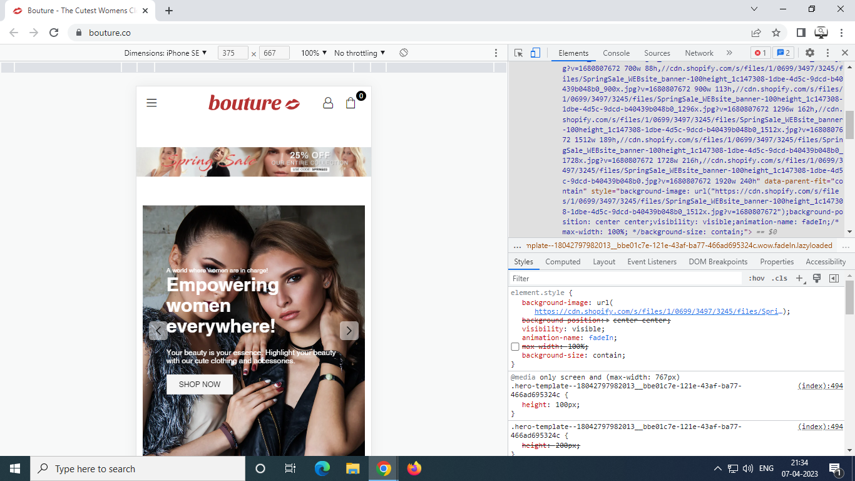Click the Spring Sale 25% off banner

coord(253,162)
